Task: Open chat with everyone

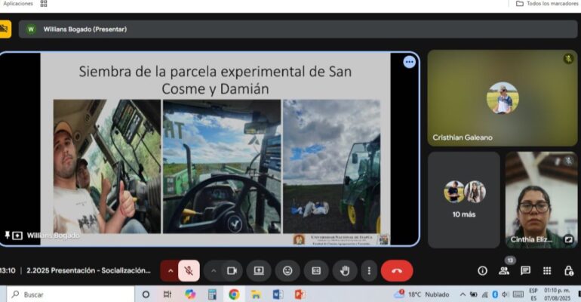Action: [x=525, y=271]
